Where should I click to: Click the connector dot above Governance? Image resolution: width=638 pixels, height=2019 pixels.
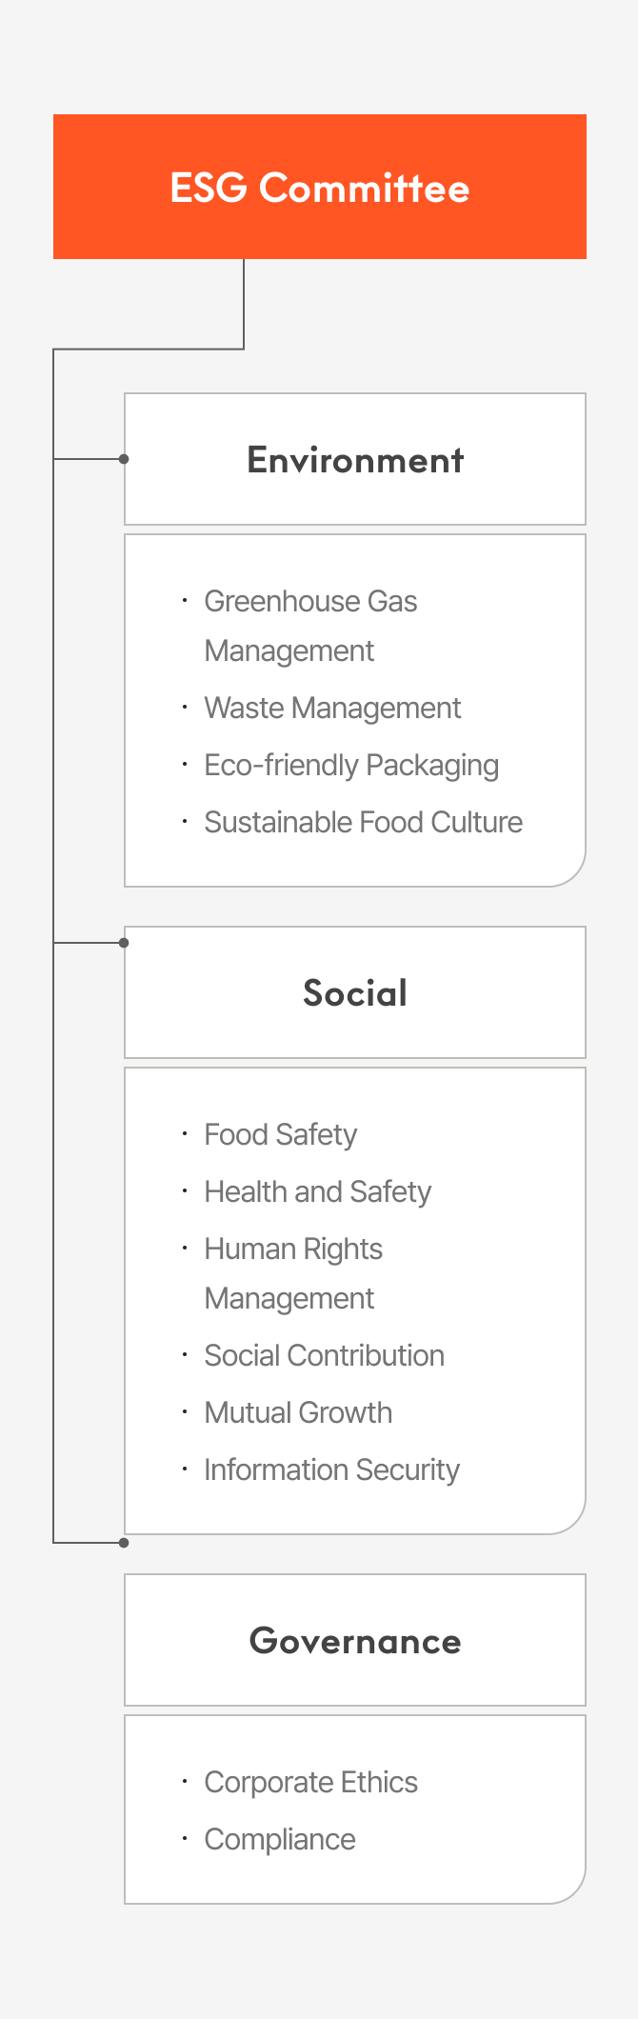(x=124, y=1543)
